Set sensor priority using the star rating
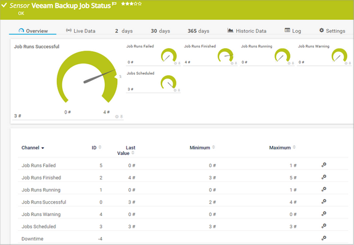This screenshot has width=354, height=245. click(x=131, y=4)
